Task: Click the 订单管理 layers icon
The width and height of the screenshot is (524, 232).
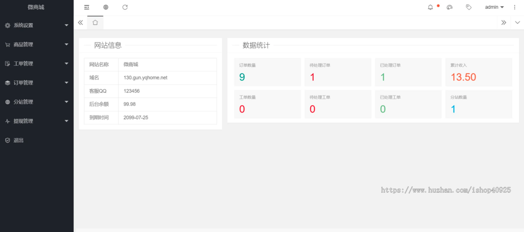Action: point(7,83)
